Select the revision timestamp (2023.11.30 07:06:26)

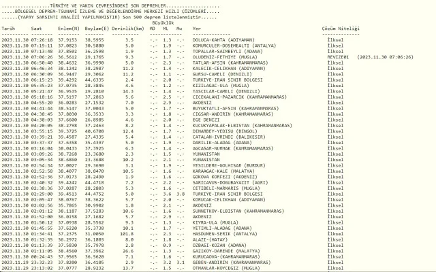tap(385, 57)
